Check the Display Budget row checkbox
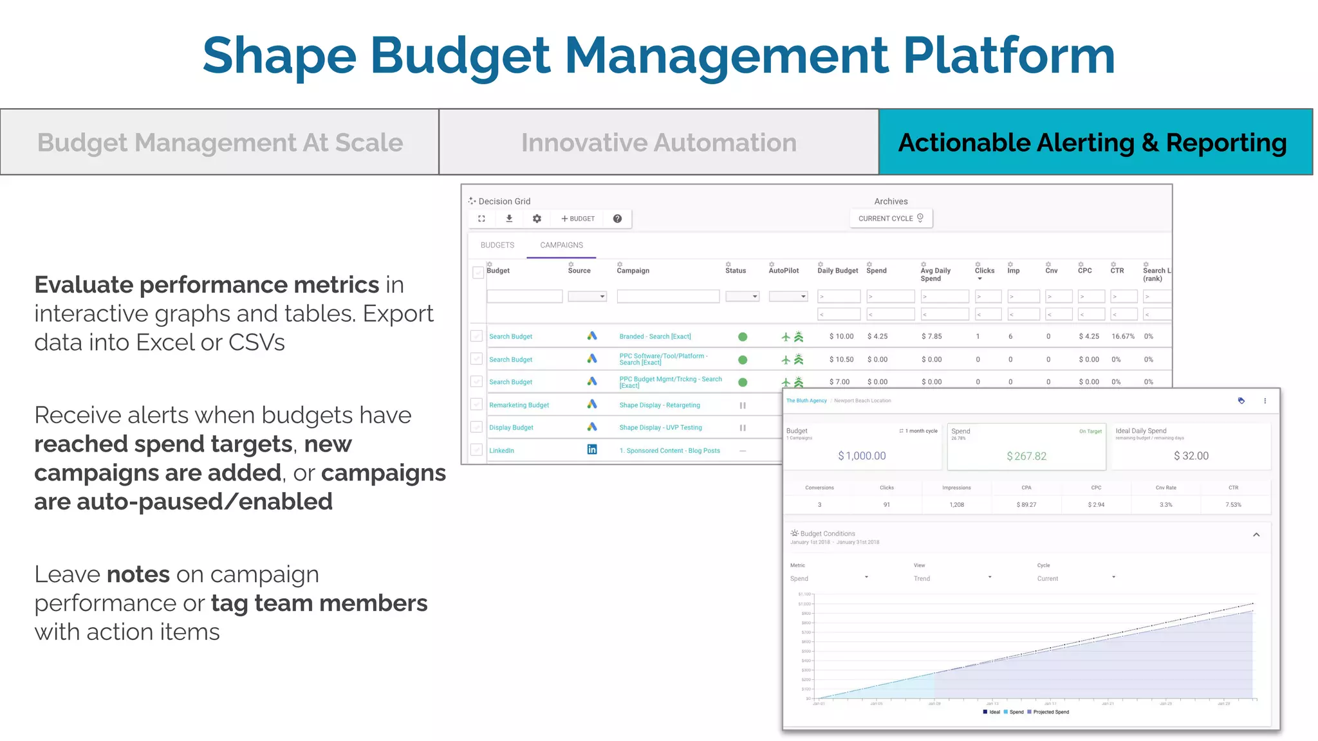Viewport: 1318px width, 741px height. click(477, 427)
